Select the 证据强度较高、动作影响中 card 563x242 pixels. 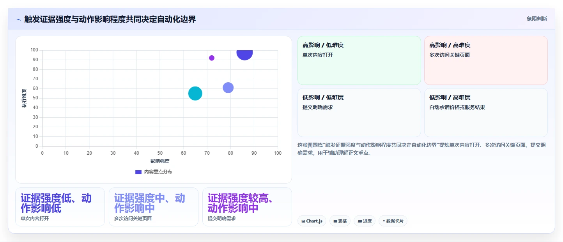(x=247, y=207)
